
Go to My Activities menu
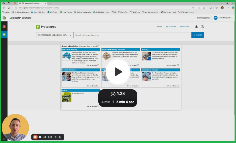point(171,27)
